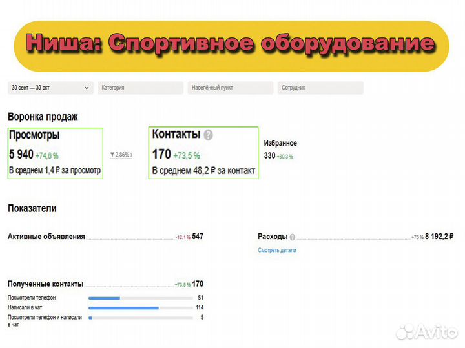Image resolution: width=465 pixels, height=348 pixels.
Task: Click the Активные объявления indicator row
Action: (x=46, y=237)
